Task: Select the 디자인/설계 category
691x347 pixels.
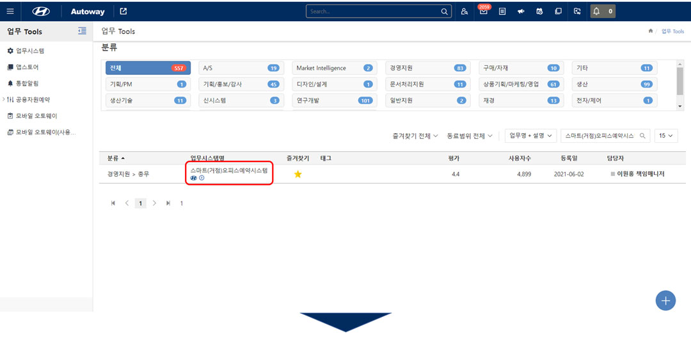Action: pos(335,85)
